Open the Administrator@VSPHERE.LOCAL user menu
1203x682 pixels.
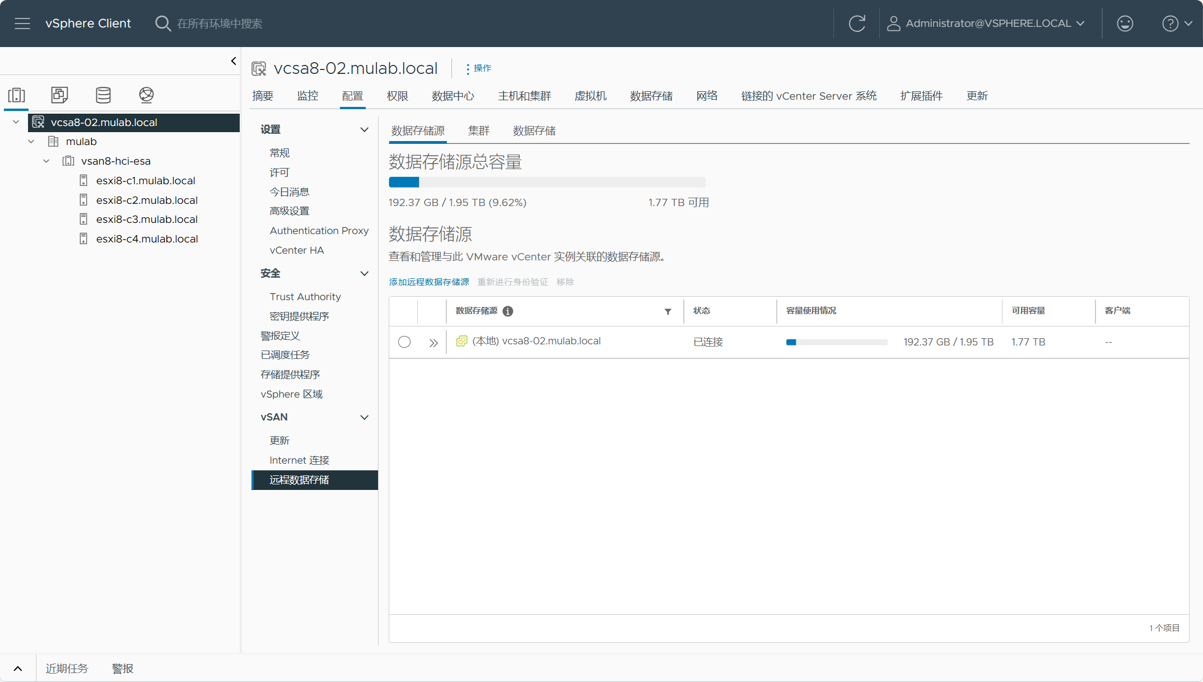click(986, 24)
